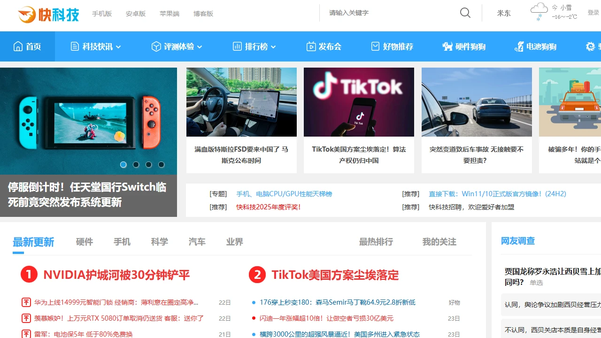Click the 快科技 fox logo
Screen dimensions: 601x338
point(28,15)
